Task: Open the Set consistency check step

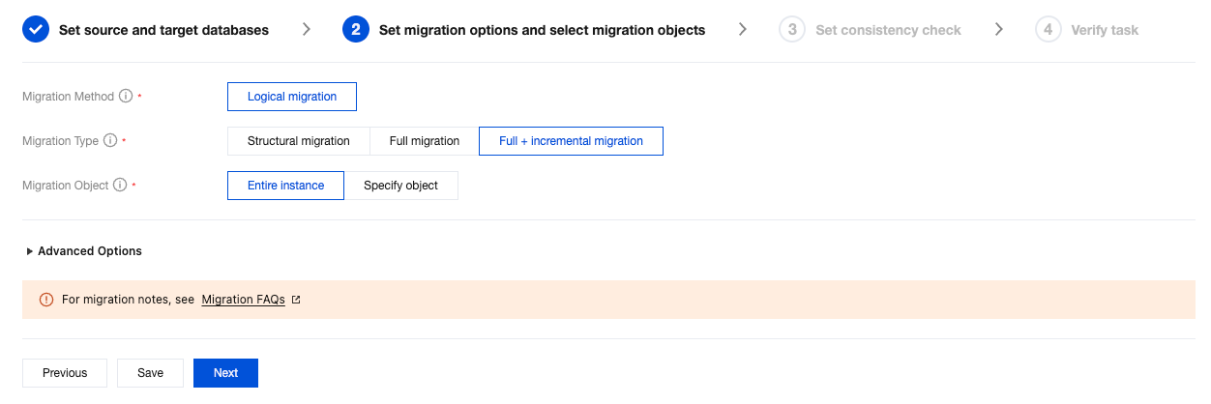Action: (x=888, y=30)
